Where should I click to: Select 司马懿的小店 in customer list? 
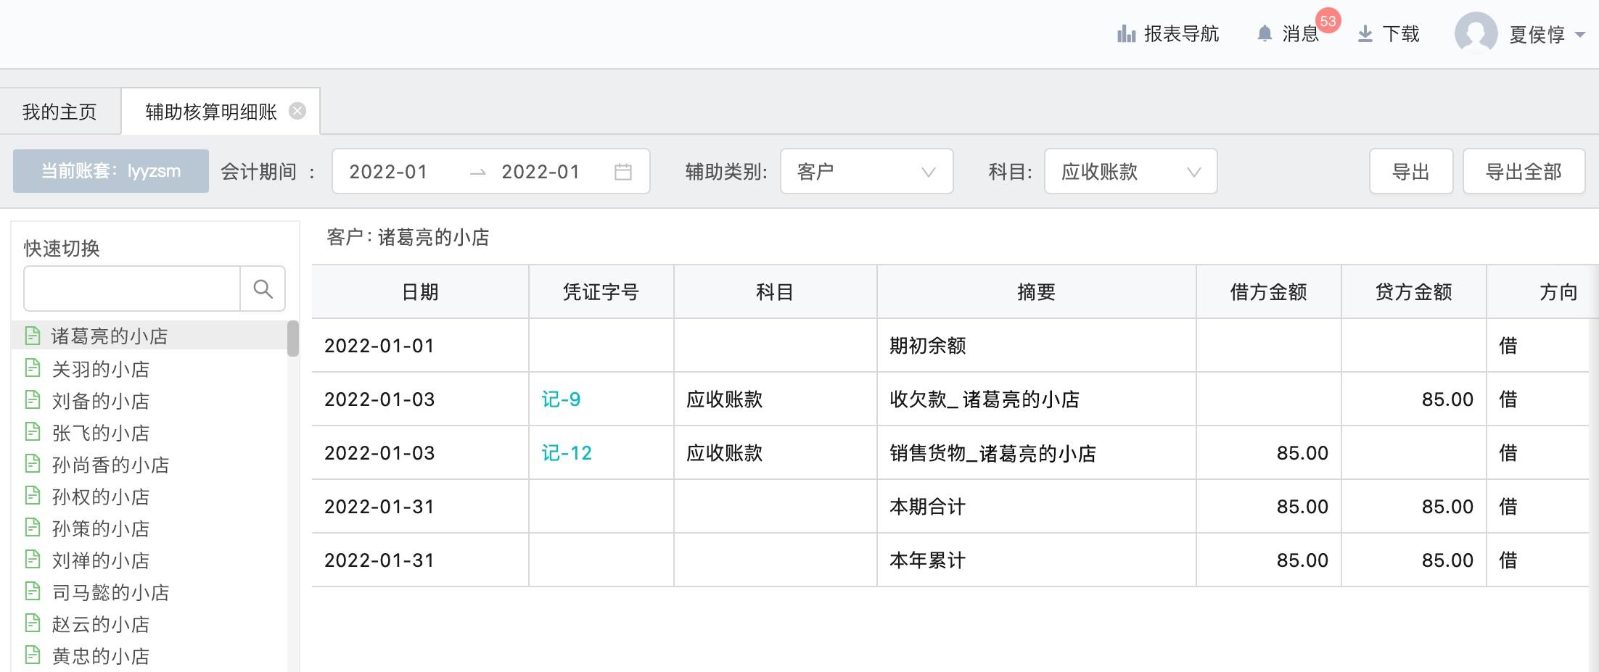110,592
